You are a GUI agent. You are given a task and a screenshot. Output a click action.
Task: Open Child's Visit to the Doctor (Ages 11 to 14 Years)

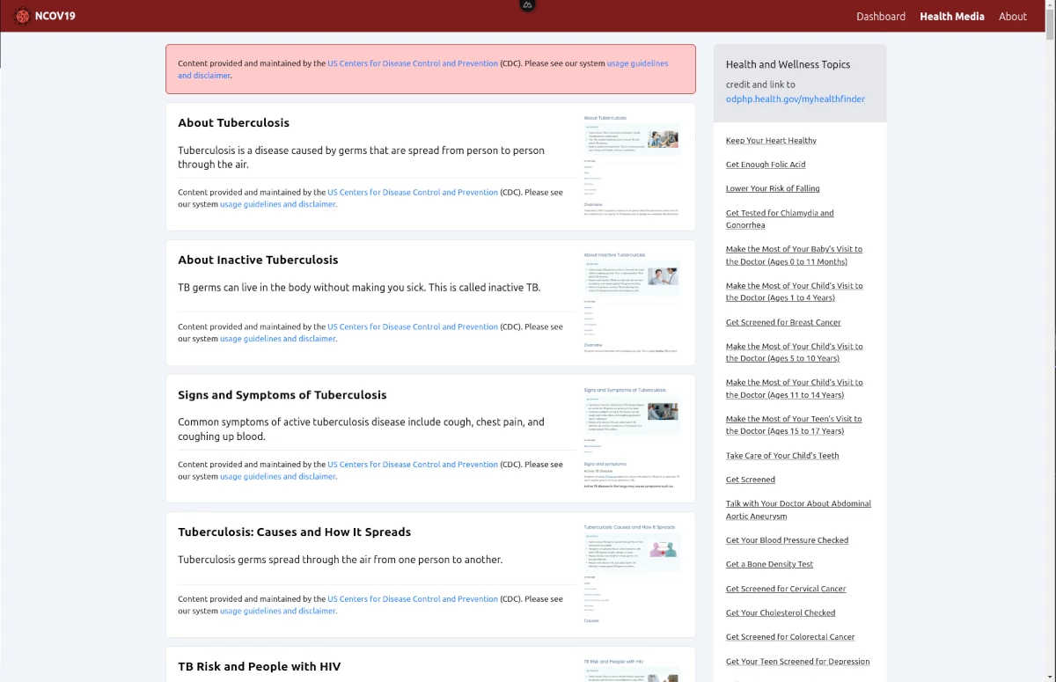click(794, 389)
